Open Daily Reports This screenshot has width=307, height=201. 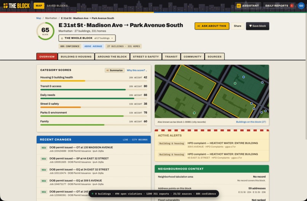(279, 6)
